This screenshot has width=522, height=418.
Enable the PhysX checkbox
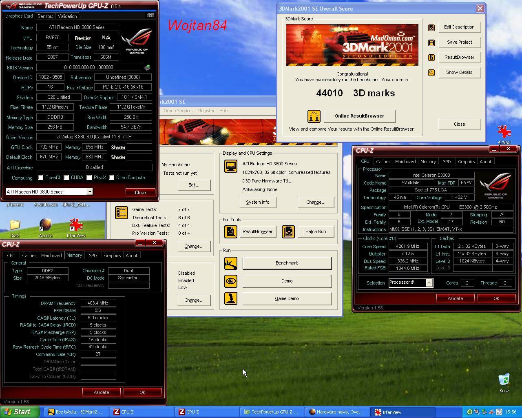click(89, 178)
